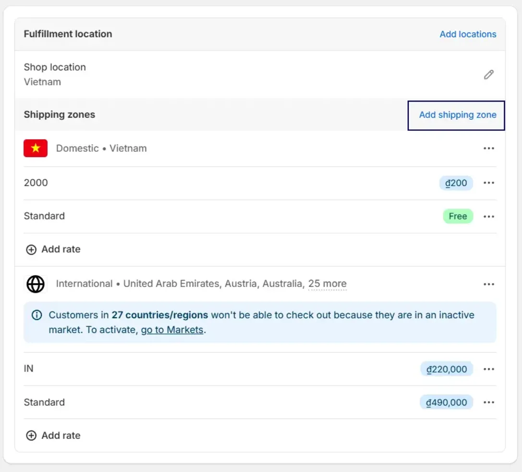Click the ₫220,000 rate badge
This screenshot has height=472, width=522.
click(x=447, y=369)
